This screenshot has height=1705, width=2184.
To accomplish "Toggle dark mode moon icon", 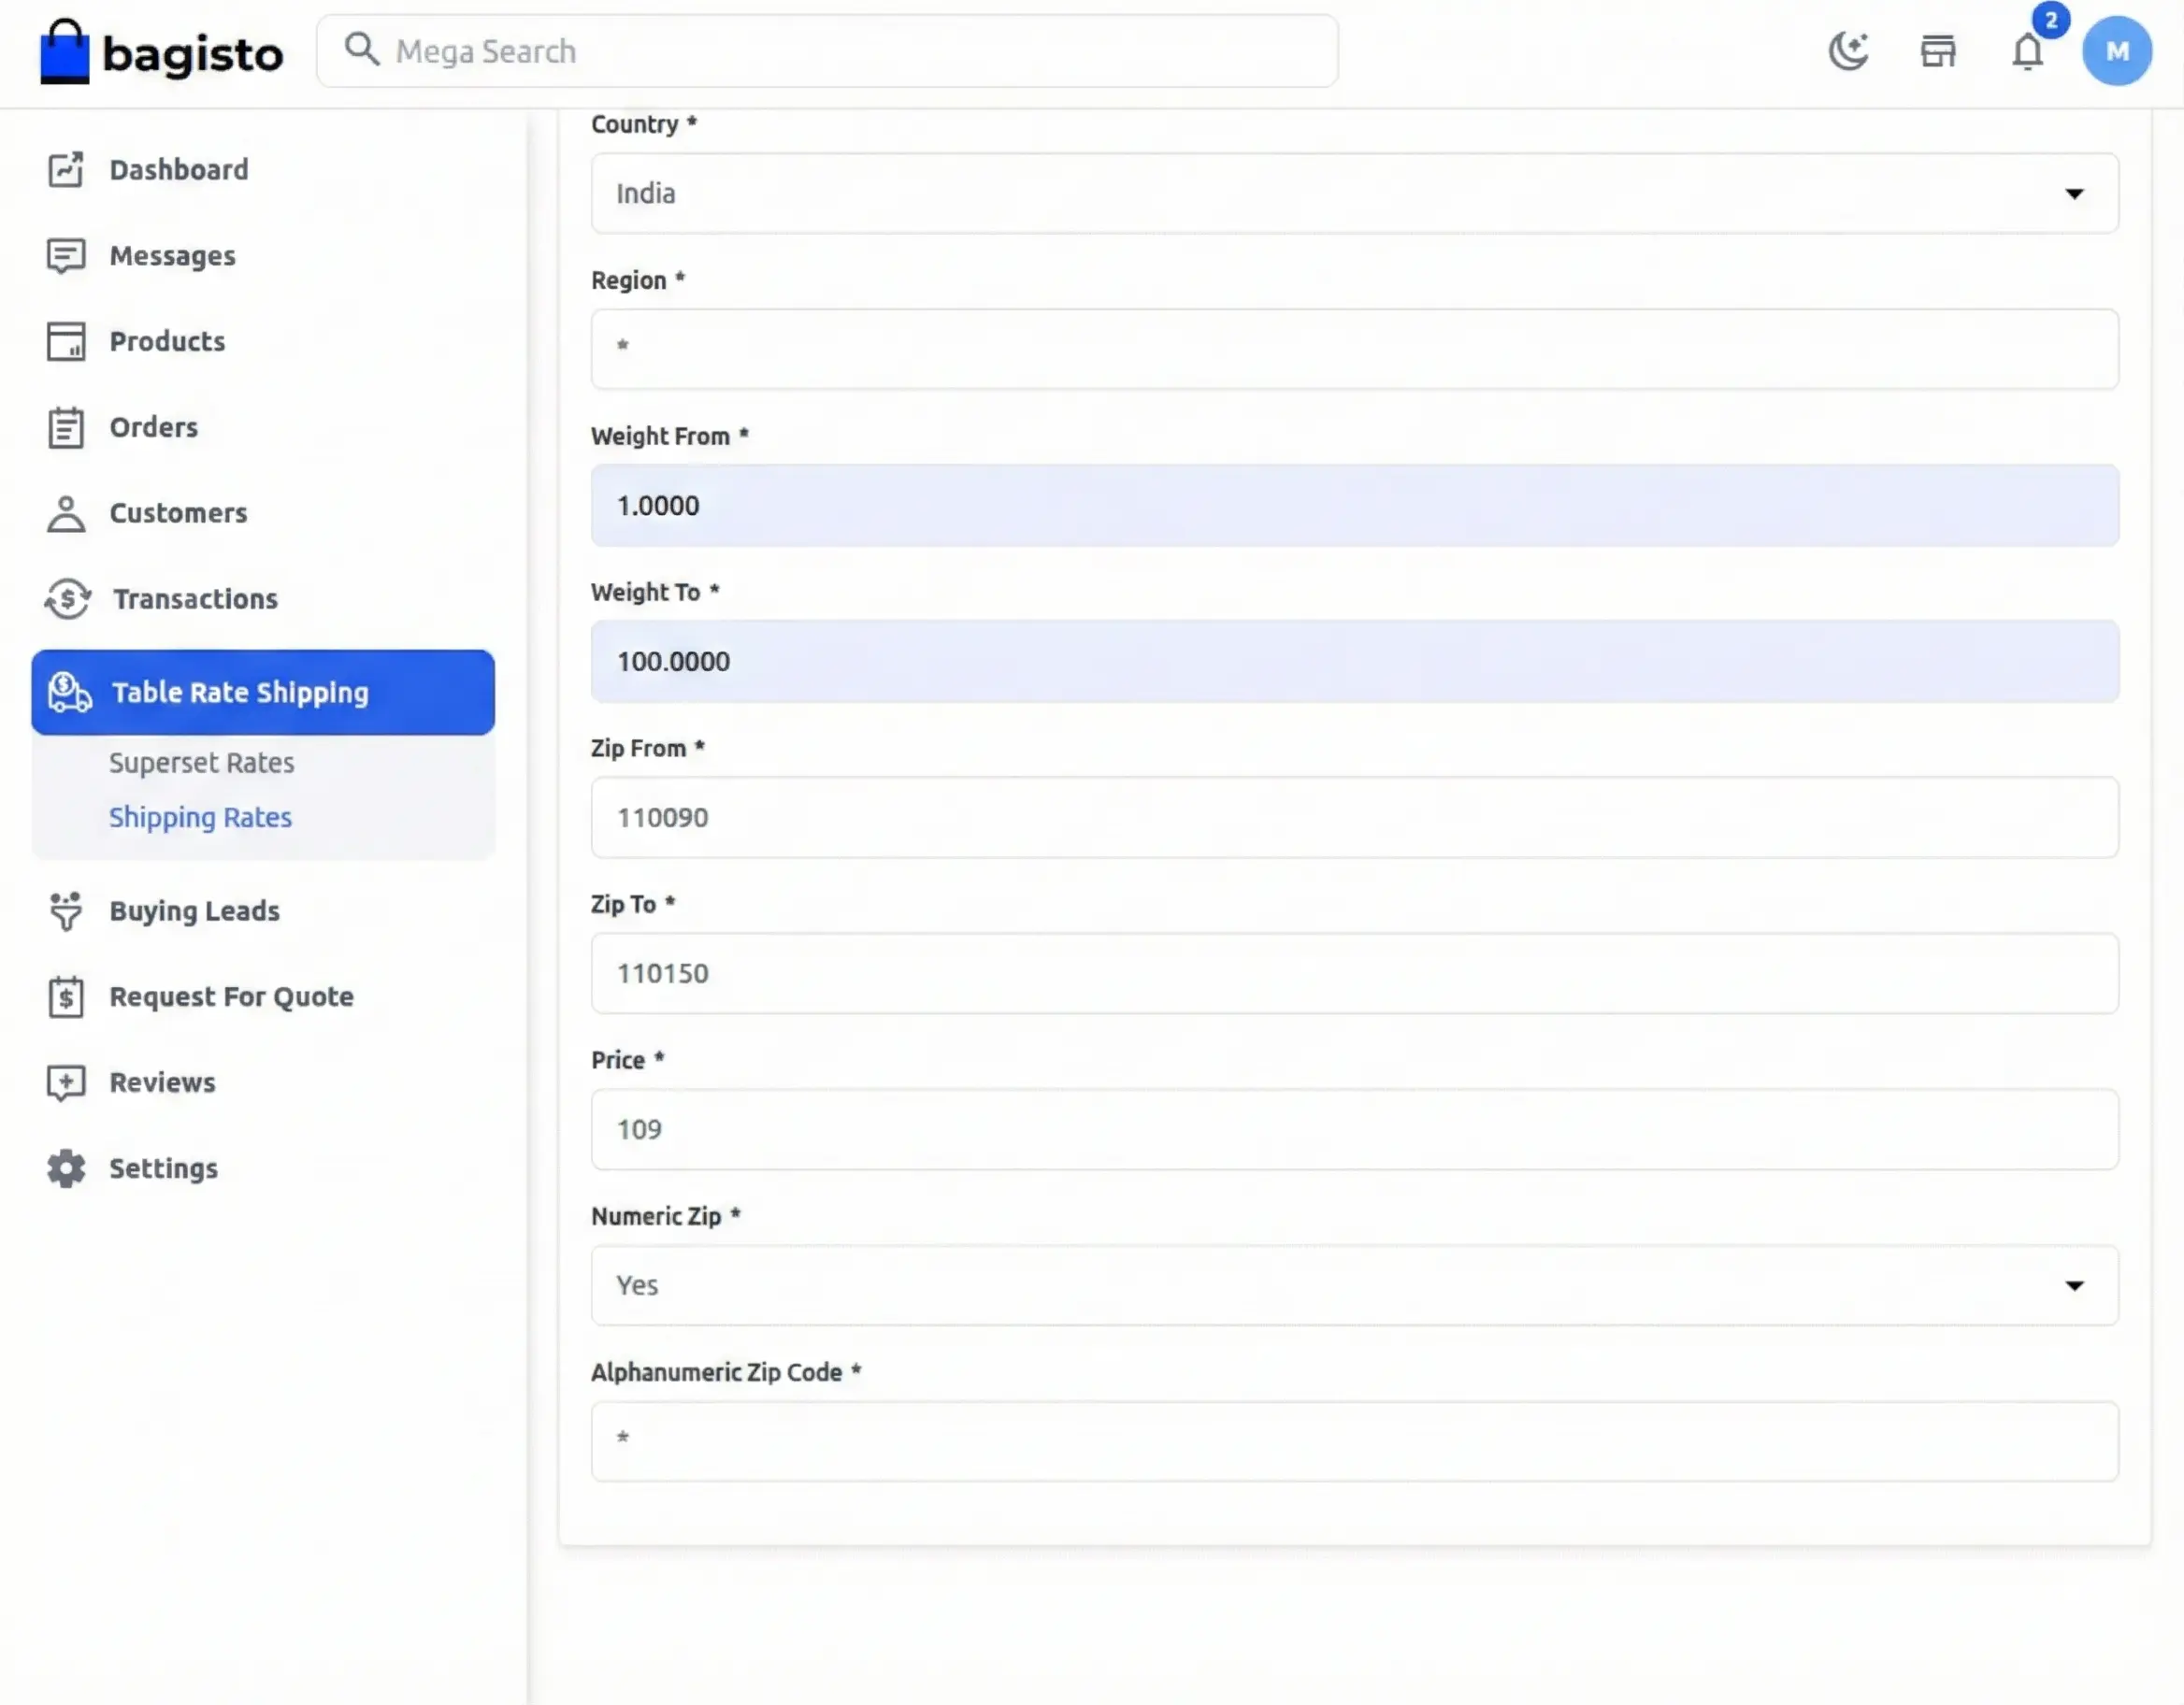I will tap(1848, 51).
